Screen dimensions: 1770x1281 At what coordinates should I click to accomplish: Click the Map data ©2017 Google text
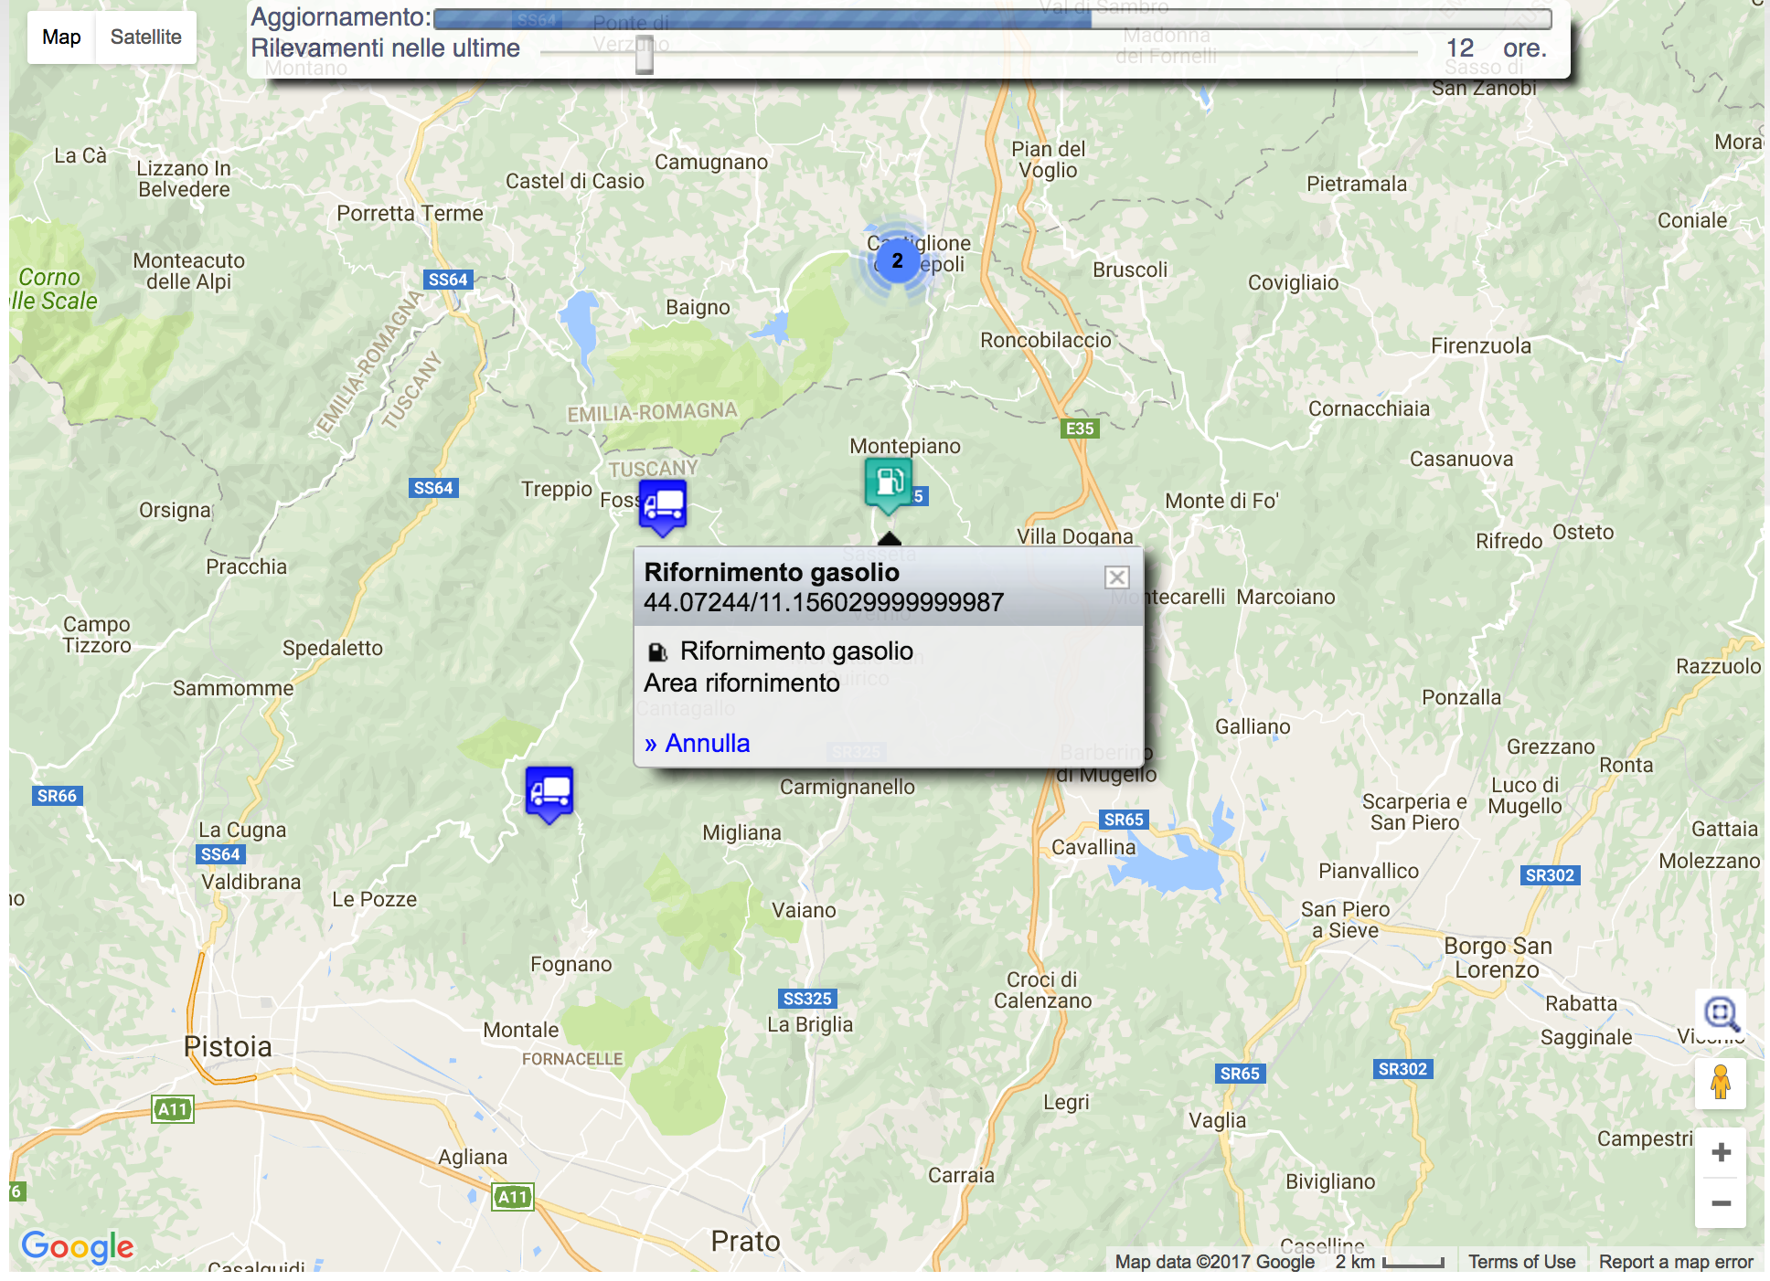tap(1214, 1262)
